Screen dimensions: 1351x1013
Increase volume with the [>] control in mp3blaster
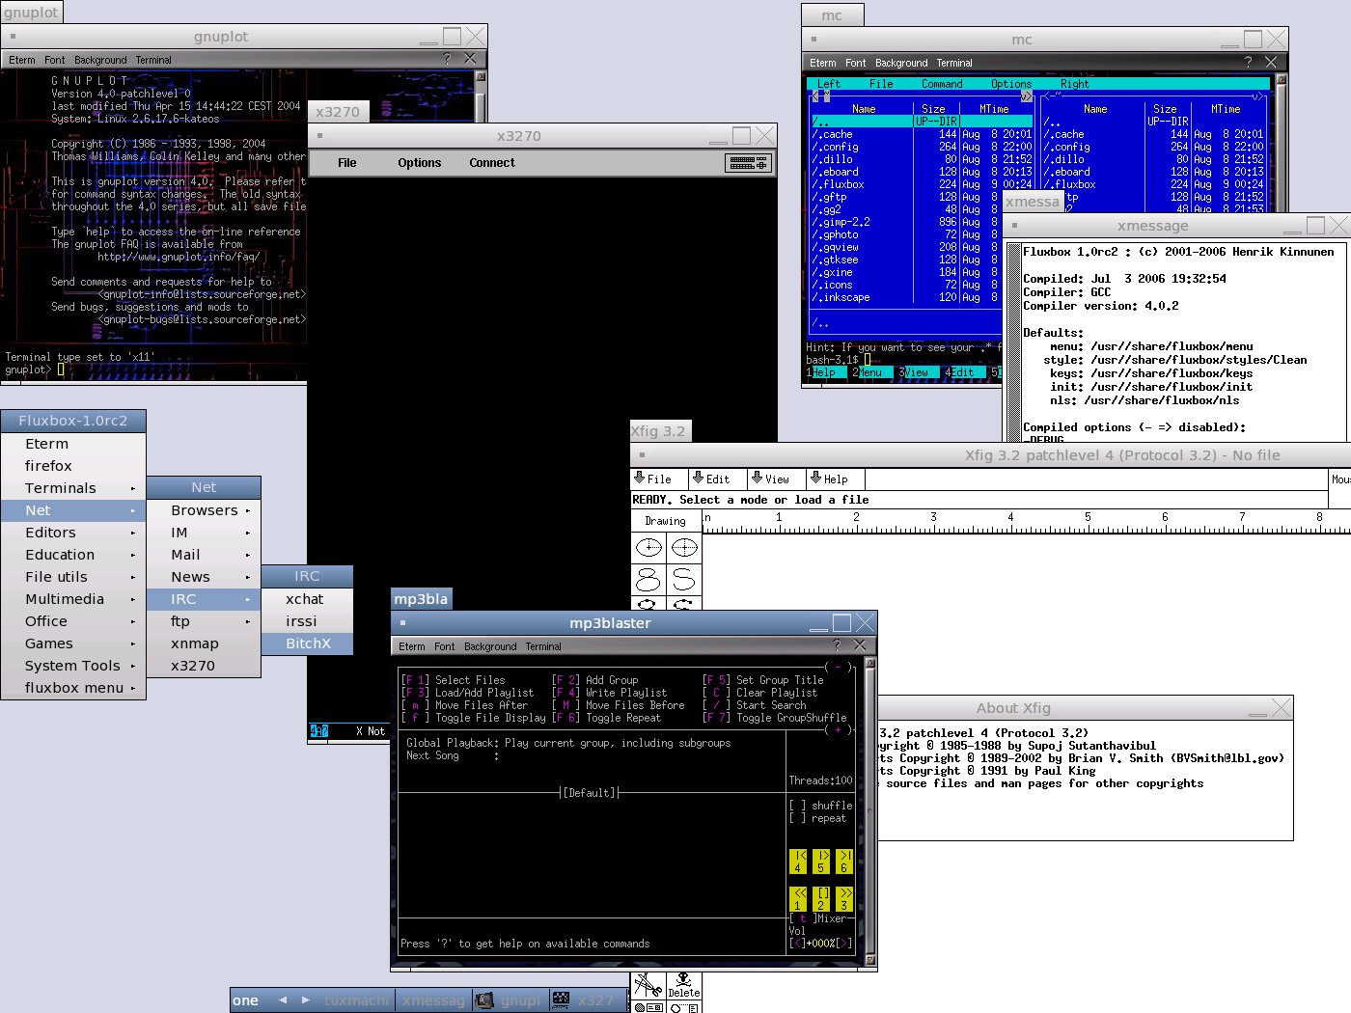pos(843,943)
